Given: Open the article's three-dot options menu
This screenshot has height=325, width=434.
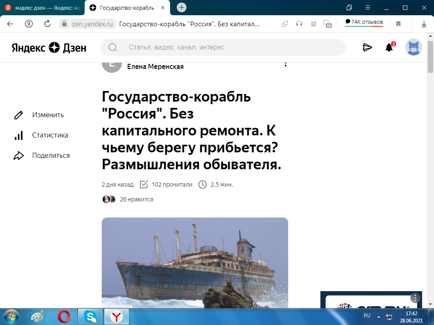Looking at the screenshot, I should pyautogui.click(x=286, y=64).
